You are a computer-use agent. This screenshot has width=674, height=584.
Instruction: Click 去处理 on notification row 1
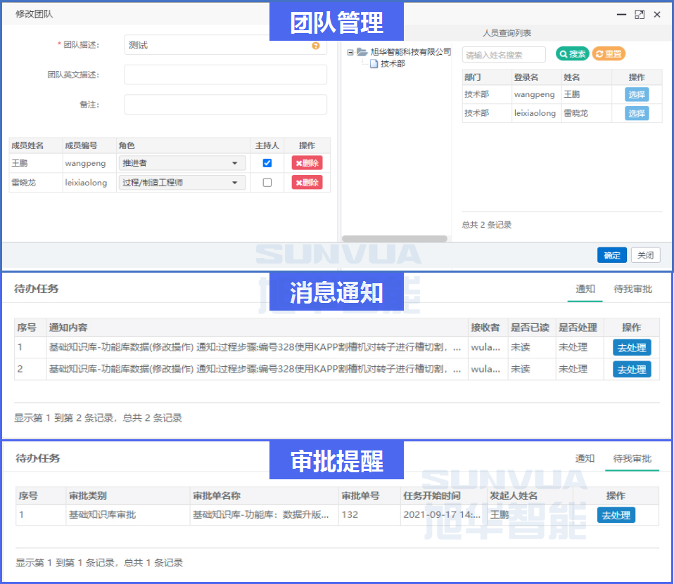pos(632,346)
